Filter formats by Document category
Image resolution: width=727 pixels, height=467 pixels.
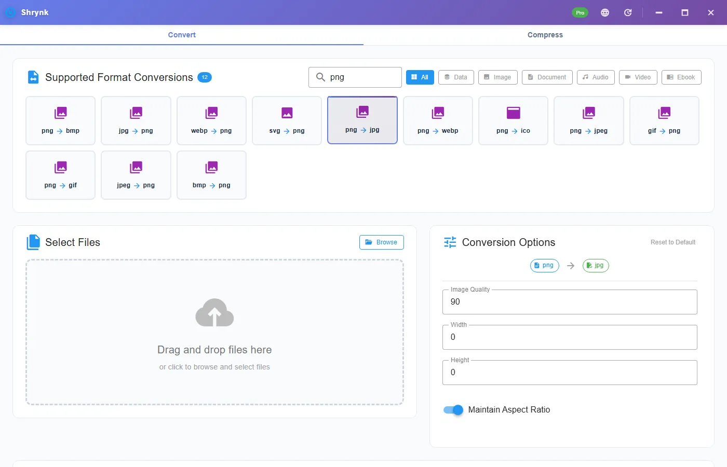point(547,77)
